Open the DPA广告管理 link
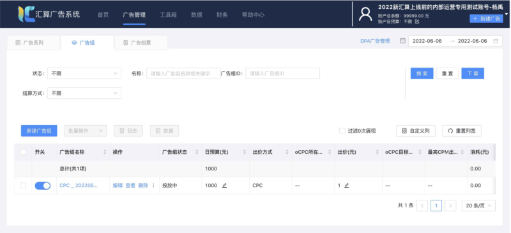The image size is (511, 233). 375,41
